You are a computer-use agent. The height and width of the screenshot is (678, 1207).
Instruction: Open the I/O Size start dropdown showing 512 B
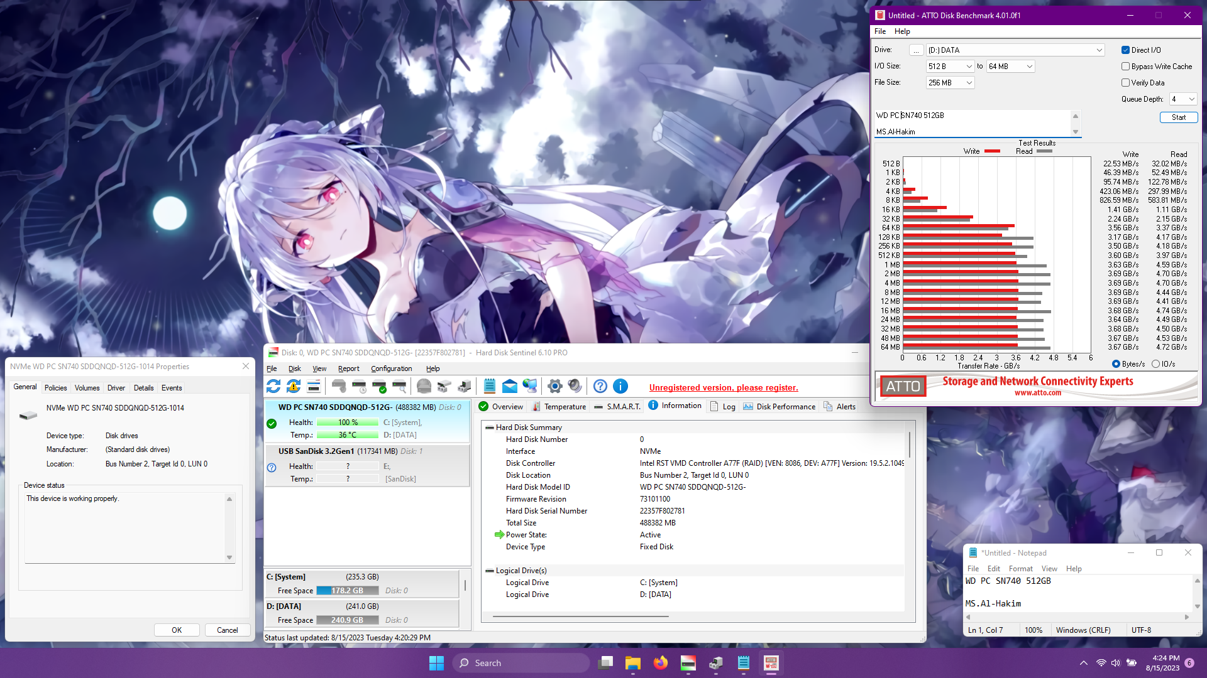tap(950, 67)
